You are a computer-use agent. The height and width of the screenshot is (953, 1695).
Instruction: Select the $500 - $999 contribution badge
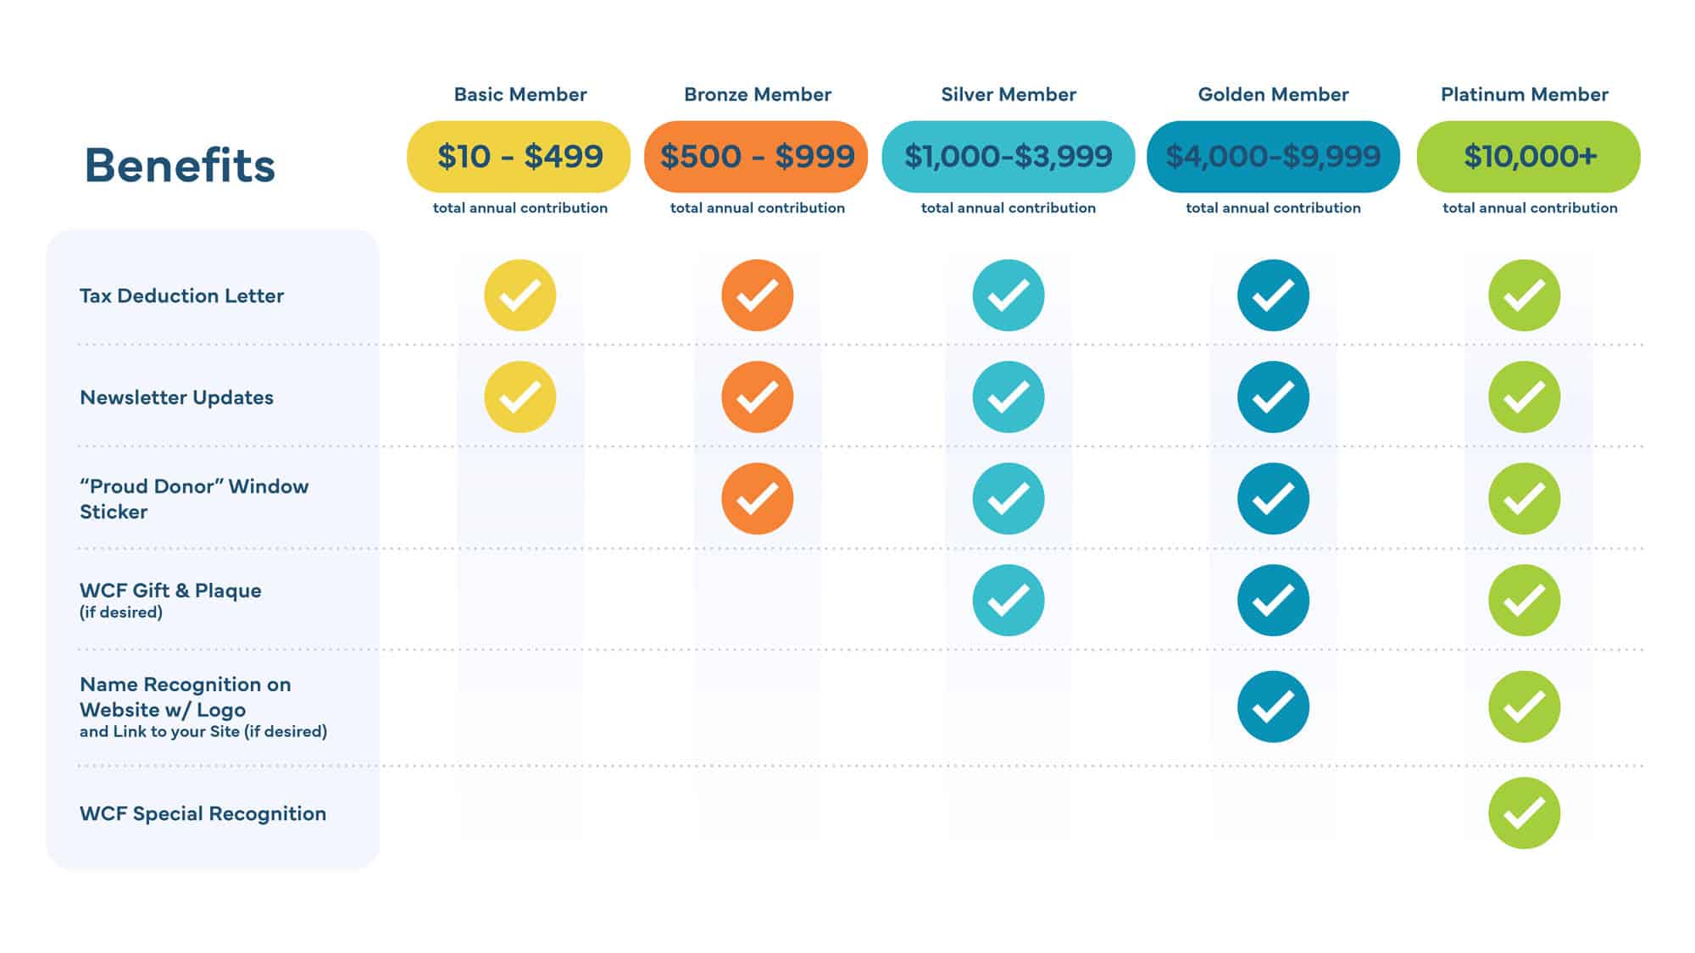pos(756,157)
